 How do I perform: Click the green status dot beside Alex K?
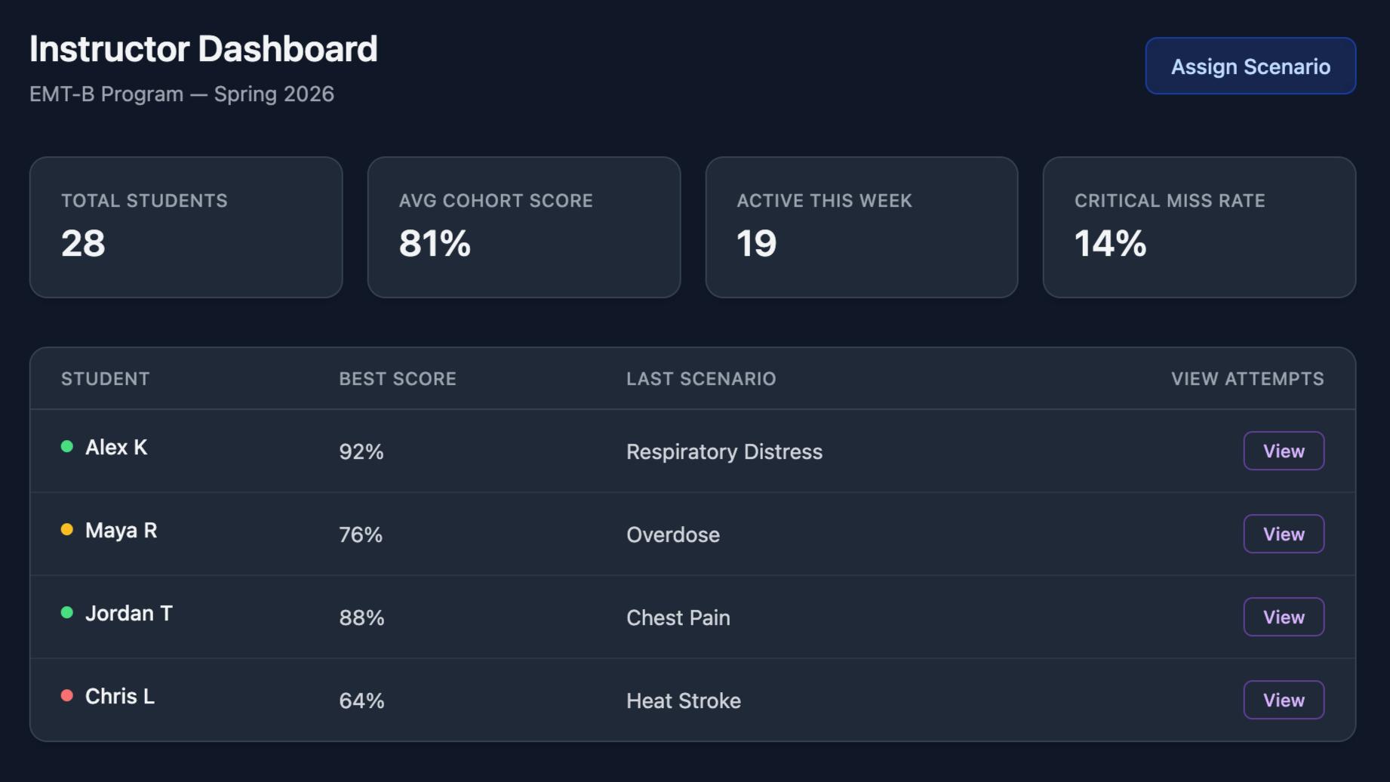pos(66,445)
